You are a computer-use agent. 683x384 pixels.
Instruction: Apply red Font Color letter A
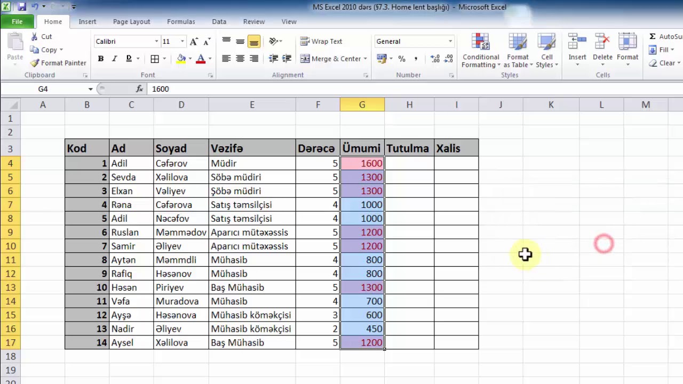pyautogui.click(x=201, y=59)
